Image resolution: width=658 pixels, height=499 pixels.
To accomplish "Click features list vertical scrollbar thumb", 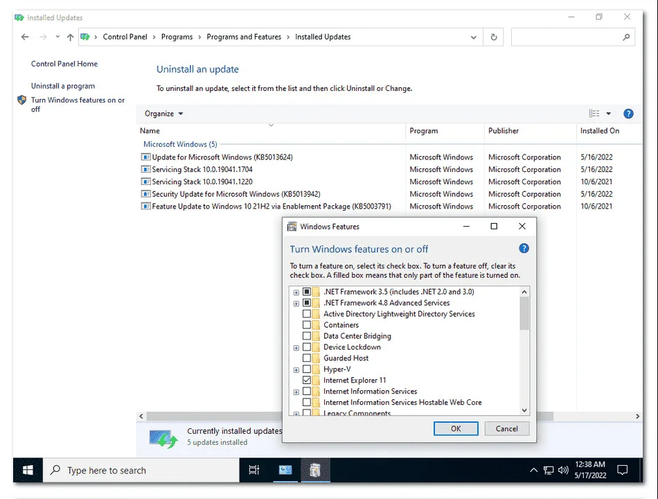I will [x=524, y=313].
